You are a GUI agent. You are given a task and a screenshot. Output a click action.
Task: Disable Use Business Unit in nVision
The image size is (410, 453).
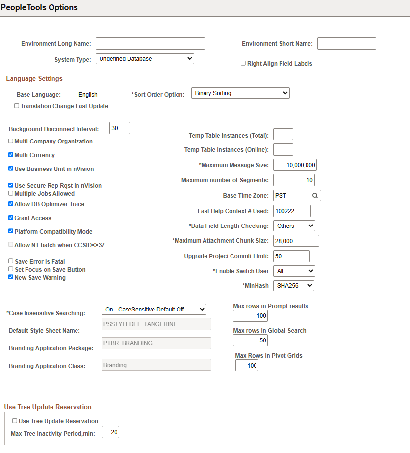coord(10,169)
